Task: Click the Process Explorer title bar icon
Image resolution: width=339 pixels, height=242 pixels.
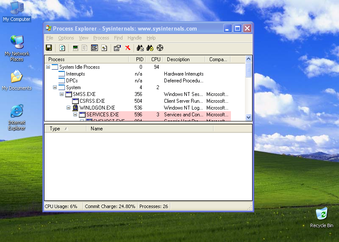Action: coord(48,28)
